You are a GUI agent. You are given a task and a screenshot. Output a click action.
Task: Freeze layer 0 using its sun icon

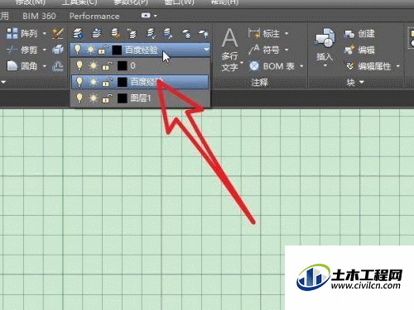[94, 66]
